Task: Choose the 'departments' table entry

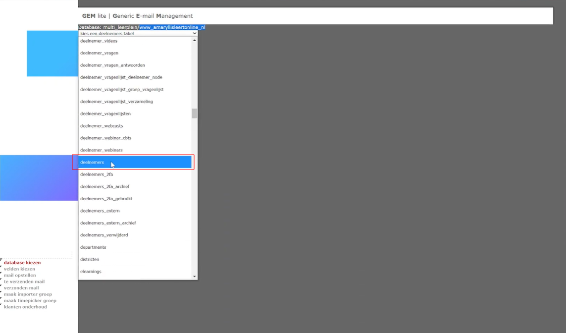Action: (x=93, y=247)
